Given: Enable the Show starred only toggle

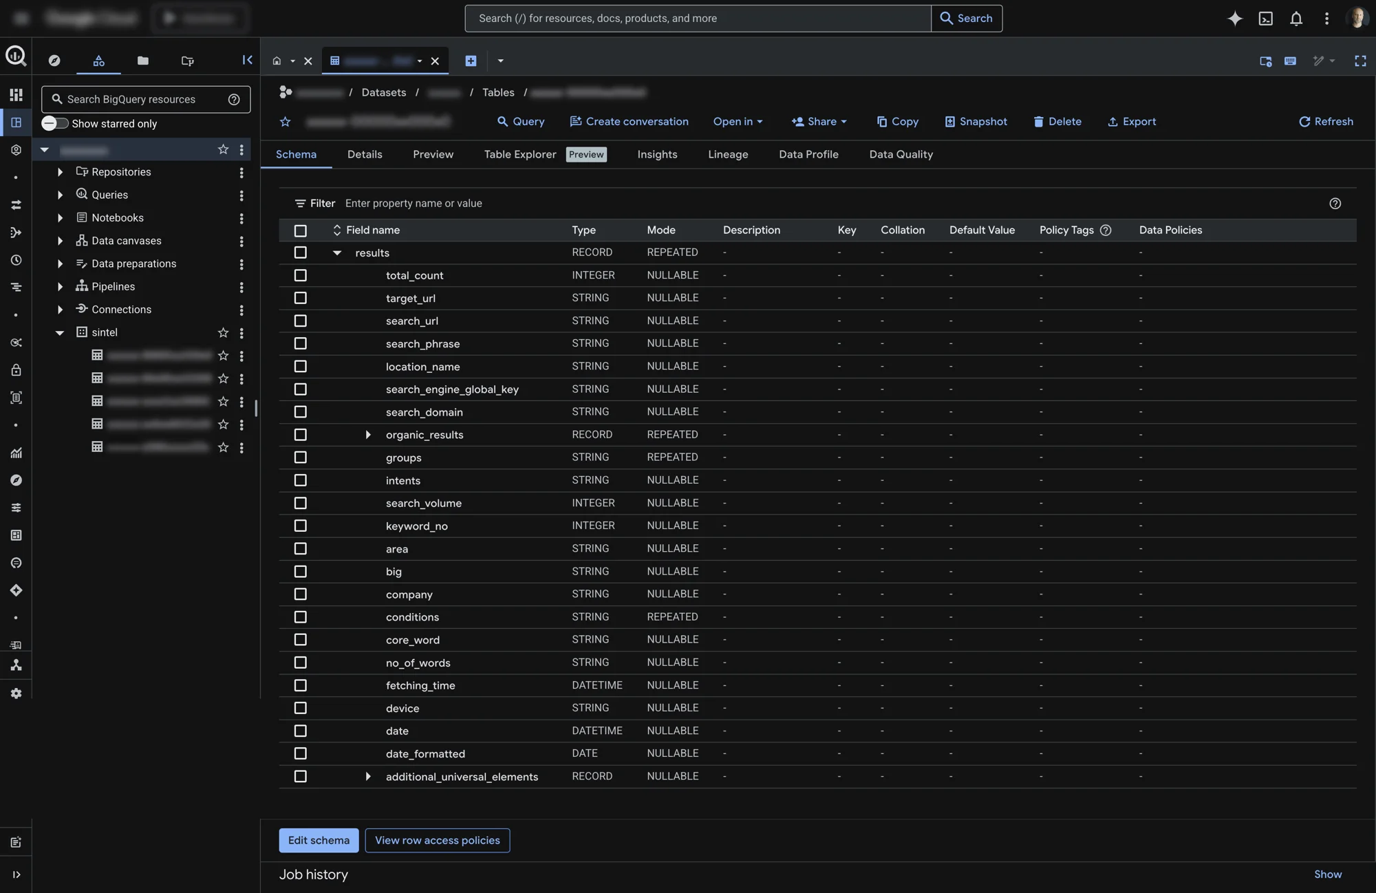Looking at the screenshot, I should (x=54, y=124).
